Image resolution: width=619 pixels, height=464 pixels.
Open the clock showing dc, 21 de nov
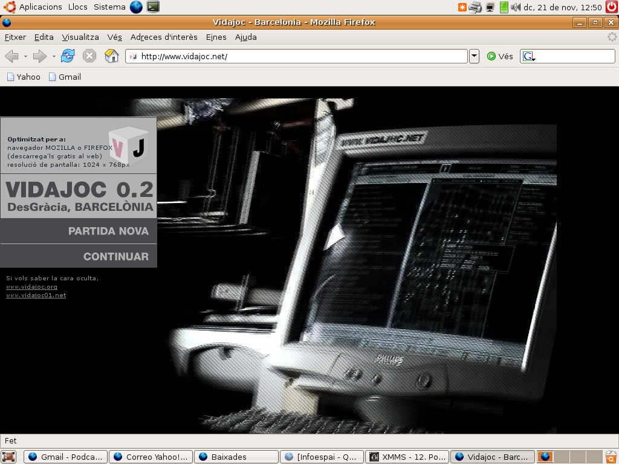(x=563, y=7)
